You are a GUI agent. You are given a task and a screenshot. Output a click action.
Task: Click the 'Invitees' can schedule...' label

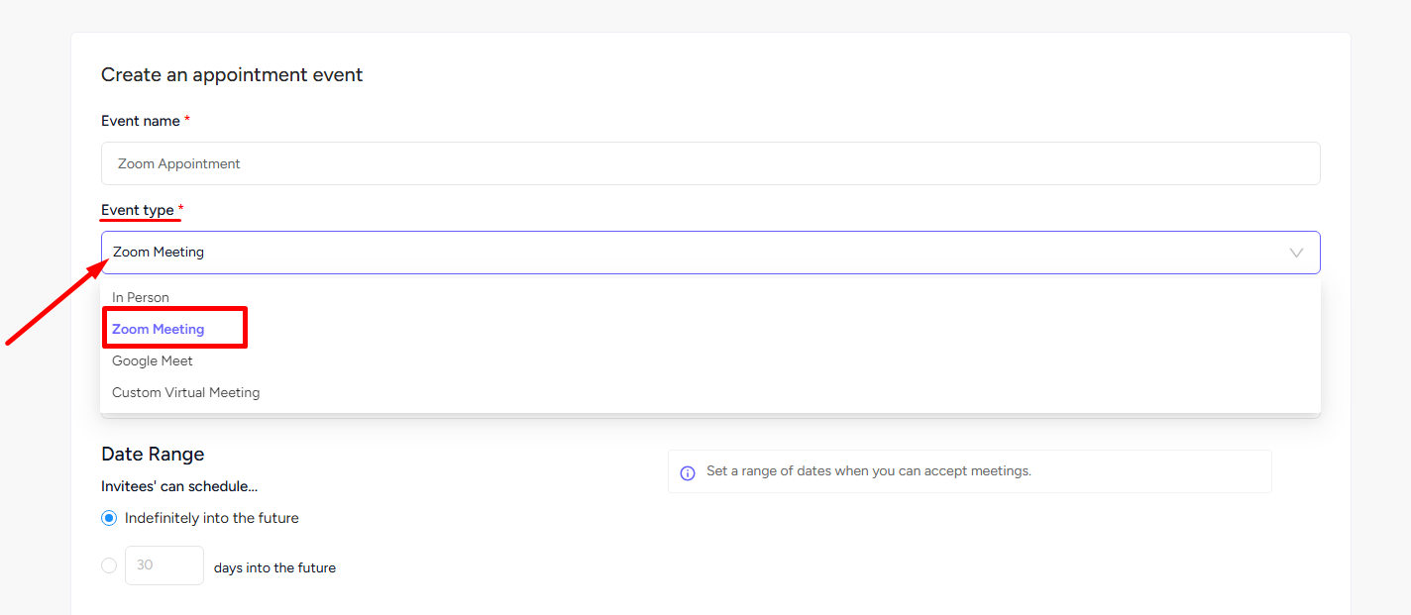point(179,486)
